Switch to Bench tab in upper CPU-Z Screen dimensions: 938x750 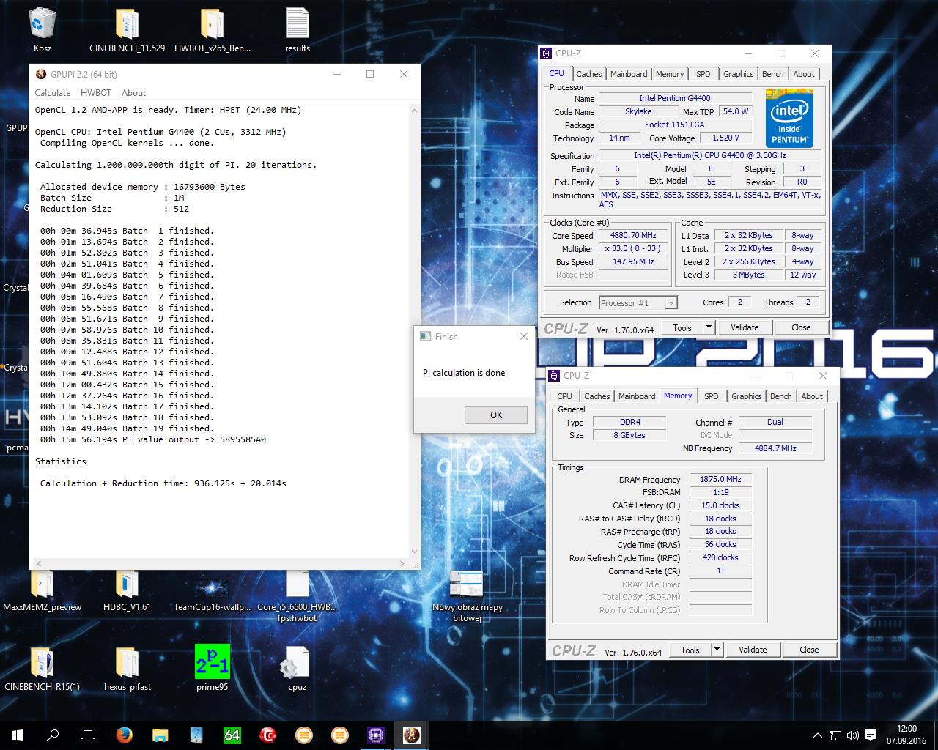pyautogui.click(x=773, y=74)
